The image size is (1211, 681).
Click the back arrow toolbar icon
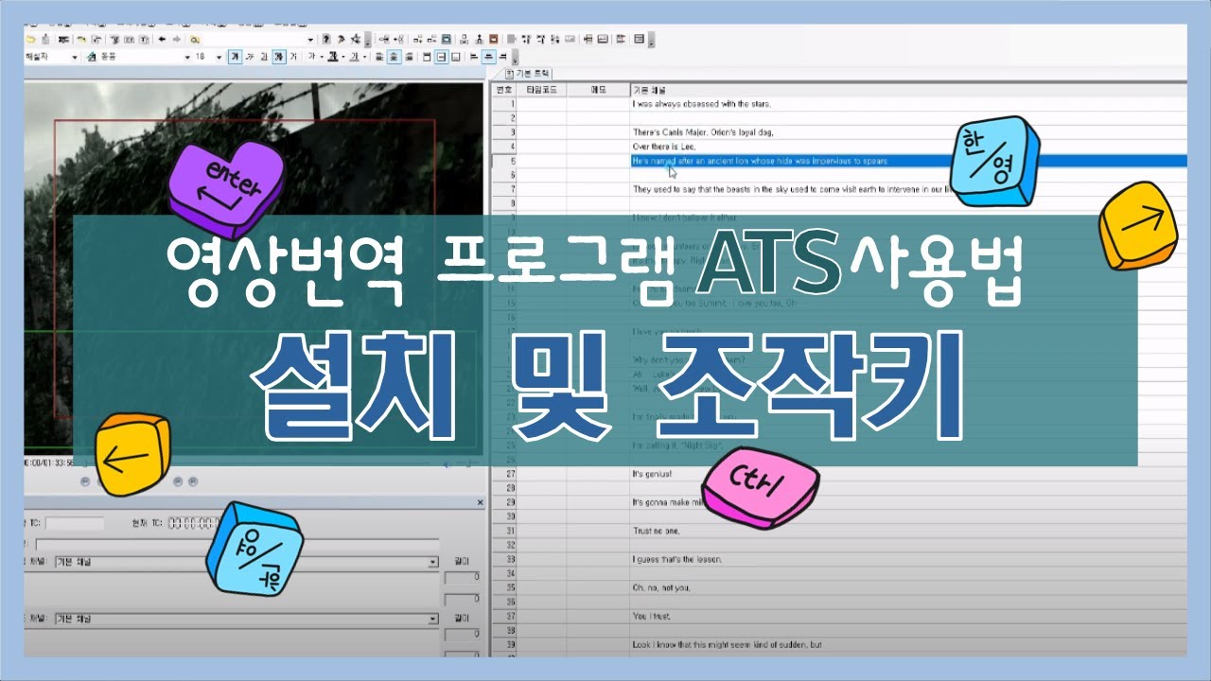(x=163, y=39)
